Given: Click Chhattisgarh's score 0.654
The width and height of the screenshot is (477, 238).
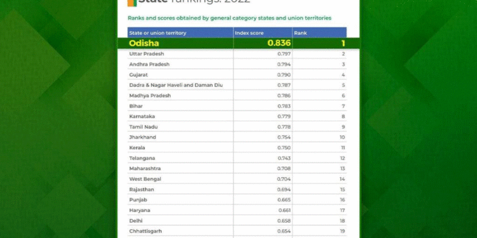Looking at the screenshot, I should 284,231.
